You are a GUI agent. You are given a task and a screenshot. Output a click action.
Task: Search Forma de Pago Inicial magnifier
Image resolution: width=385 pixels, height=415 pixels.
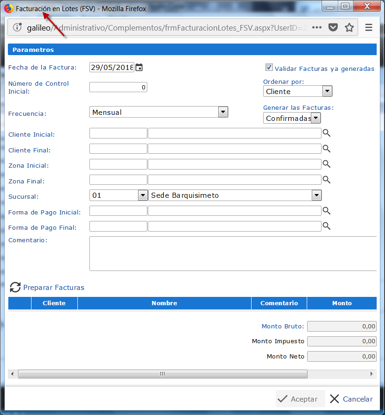(x=326, y=211)
